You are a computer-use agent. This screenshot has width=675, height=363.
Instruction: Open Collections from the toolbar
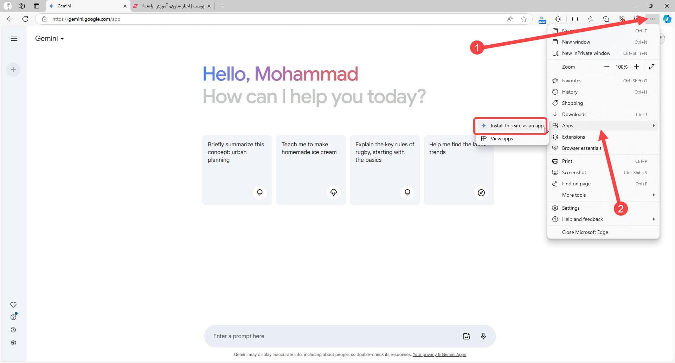click(x=606, y=19)
